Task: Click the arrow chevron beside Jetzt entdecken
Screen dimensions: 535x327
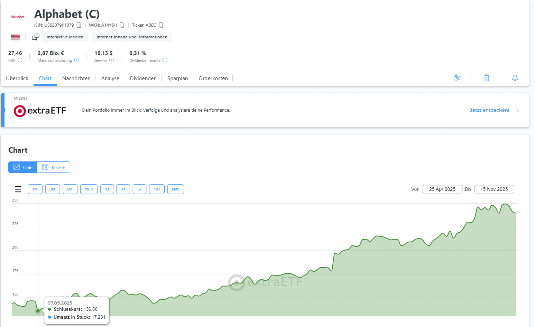Action: (518, 110)
